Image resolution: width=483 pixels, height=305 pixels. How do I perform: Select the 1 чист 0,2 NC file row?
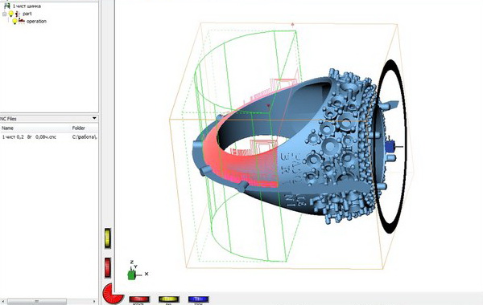tap(49, 137)
